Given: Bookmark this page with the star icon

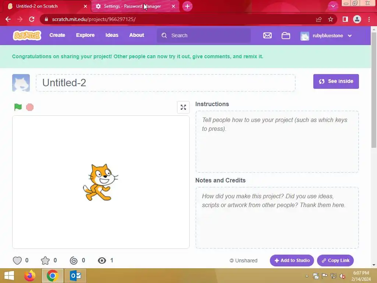Looking at the screenshot, I should (x=331, y=19).
